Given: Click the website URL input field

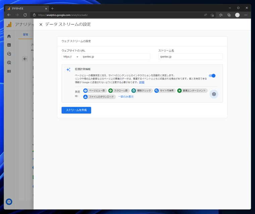Looking at the screenshot, I should pos(115,57).
